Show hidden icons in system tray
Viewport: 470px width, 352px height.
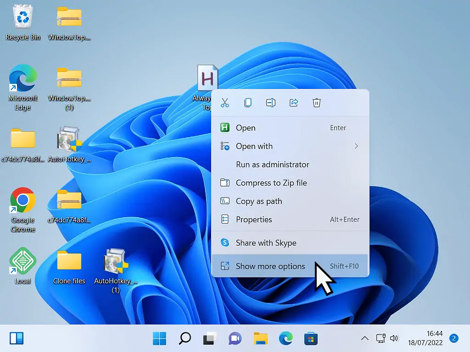click(x=364, y=339)
